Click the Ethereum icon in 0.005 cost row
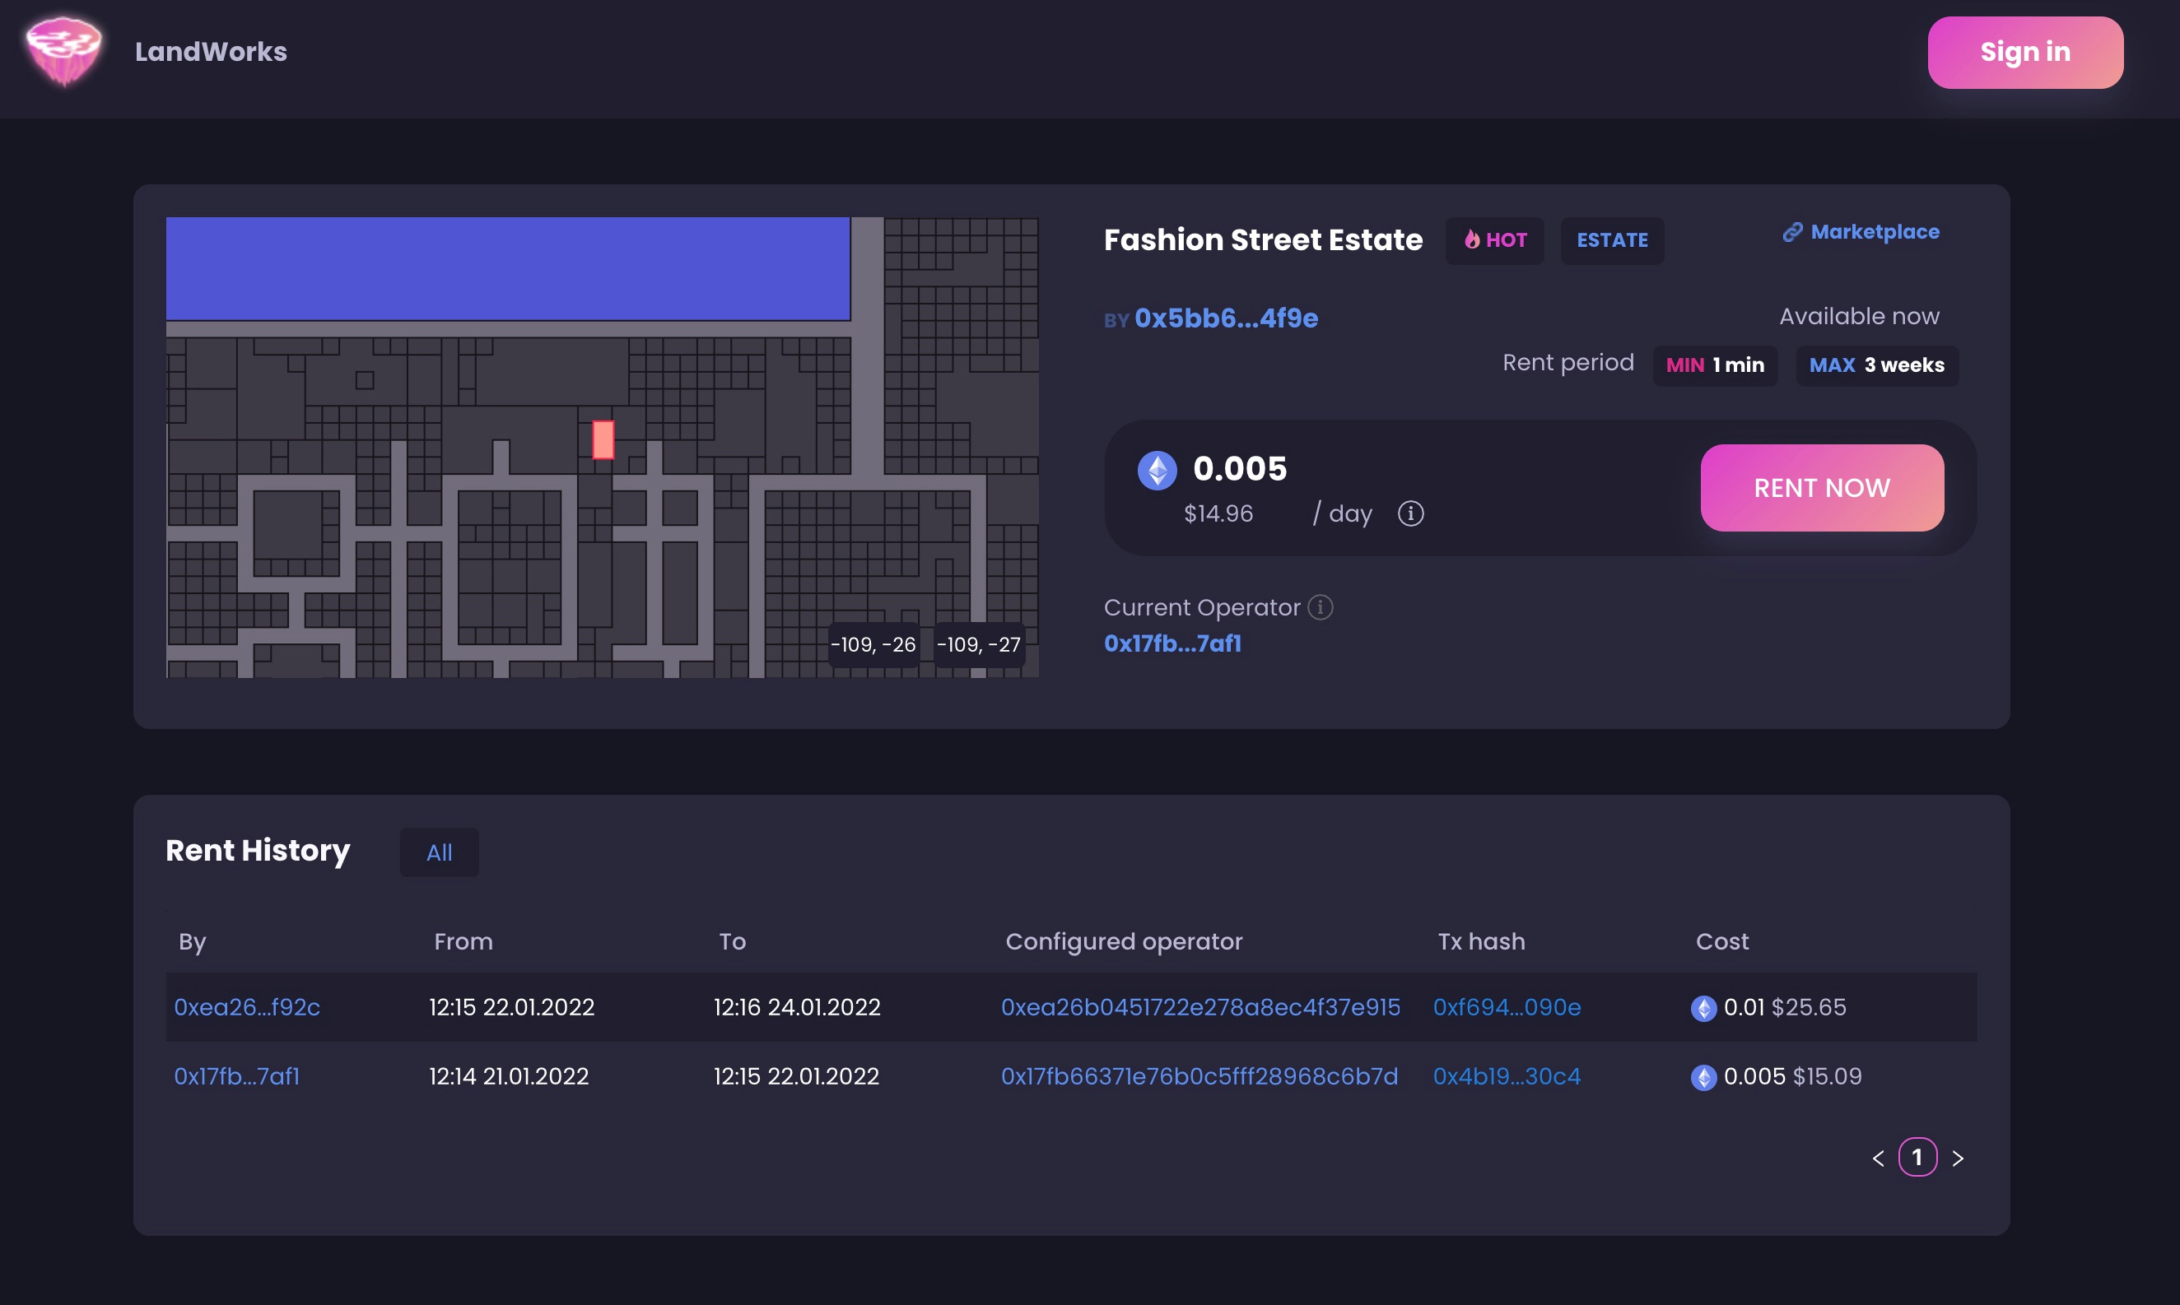This screenshot has height=1305, width=2180. click(1703, 1077)
